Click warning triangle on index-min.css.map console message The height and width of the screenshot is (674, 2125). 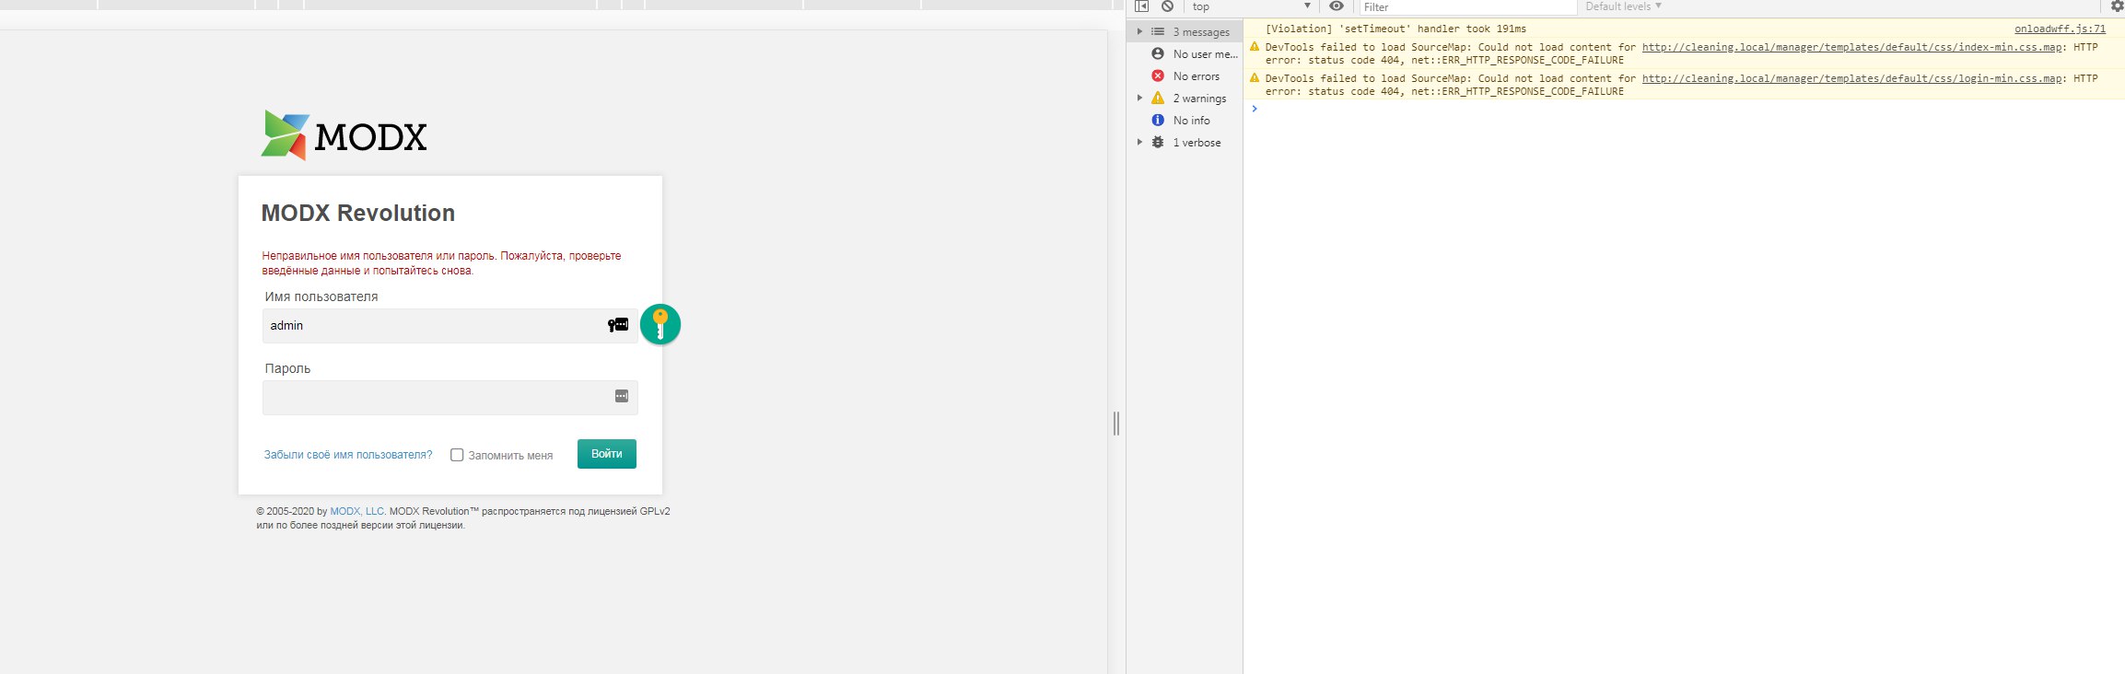click(x=1254, y=47)
